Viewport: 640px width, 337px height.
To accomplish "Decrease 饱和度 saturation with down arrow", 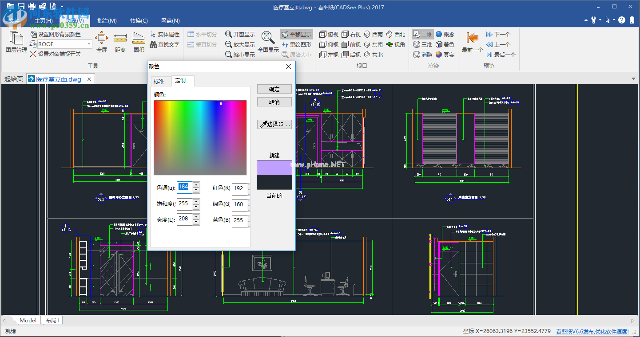I will coord(196,206).
